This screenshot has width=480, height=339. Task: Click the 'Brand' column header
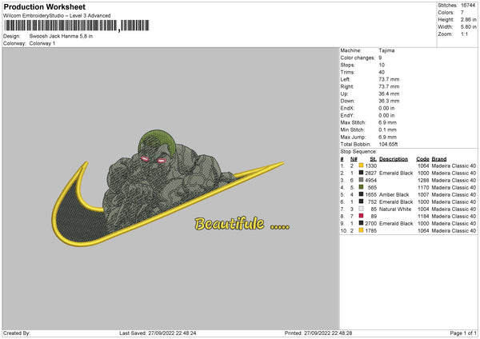click(439, 159)
